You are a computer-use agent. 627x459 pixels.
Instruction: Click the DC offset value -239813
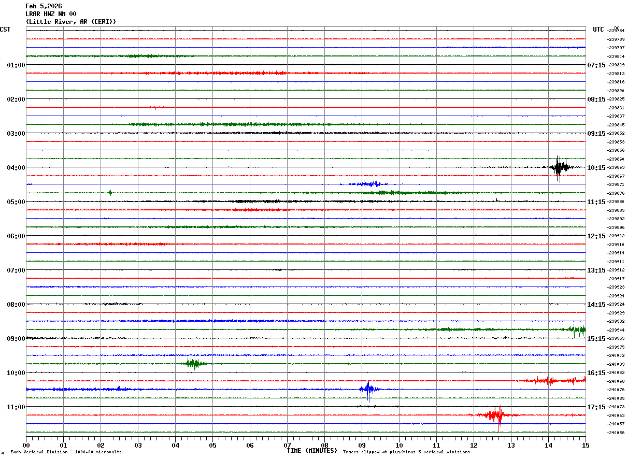pyautogui.click(x=616, y=74)
